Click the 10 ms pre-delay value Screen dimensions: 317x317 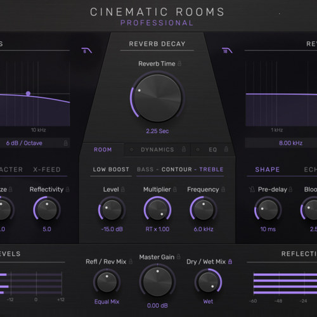point(268,230)
